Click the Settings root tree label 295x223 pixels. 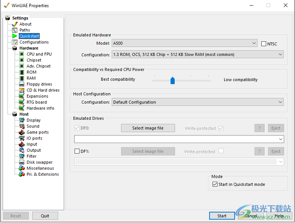[x=20, y=18]
